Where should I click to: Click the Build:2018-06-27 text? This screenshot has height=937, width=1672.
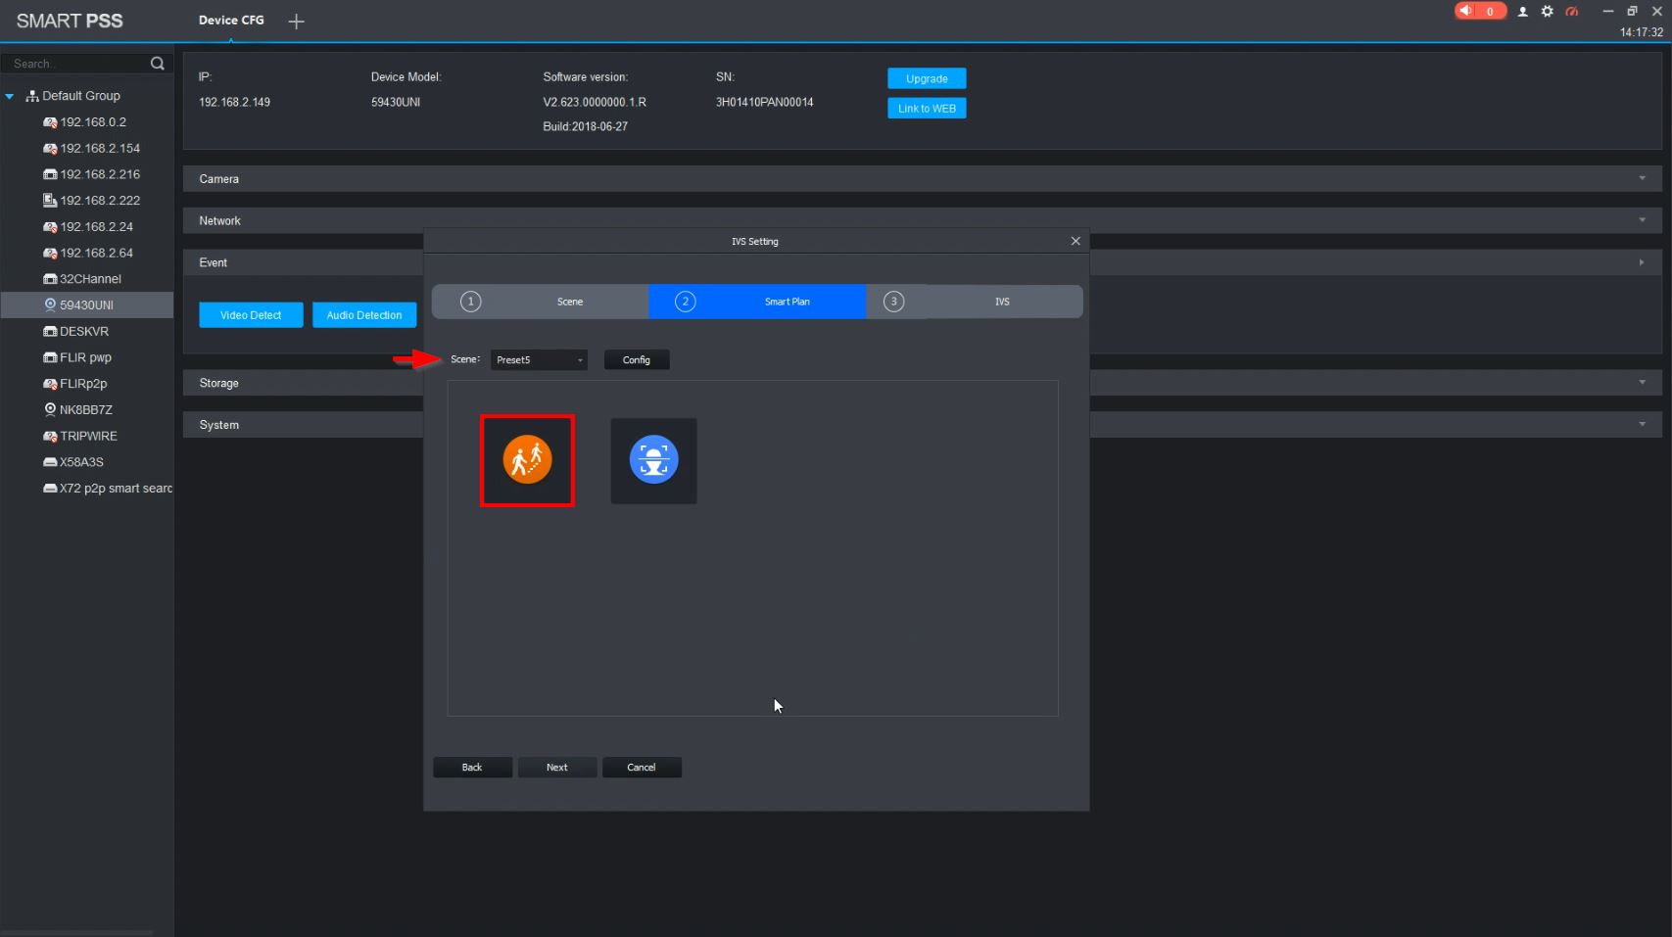[586, 127]
